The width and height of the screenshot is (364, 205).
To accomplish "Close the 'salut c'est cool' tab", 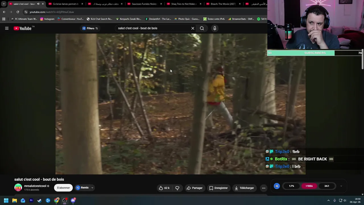I will pyautogui.click(x=43, y=4).
